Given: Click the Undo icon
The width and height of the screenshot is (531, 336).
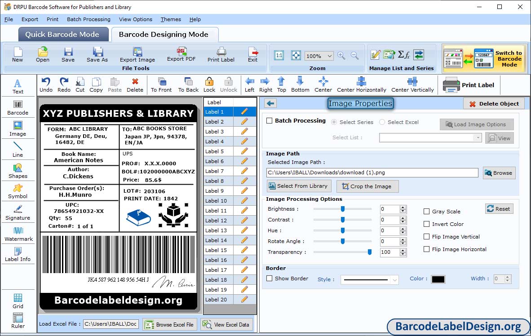Looking at the screenshot, I should click(x=46, y=85).
